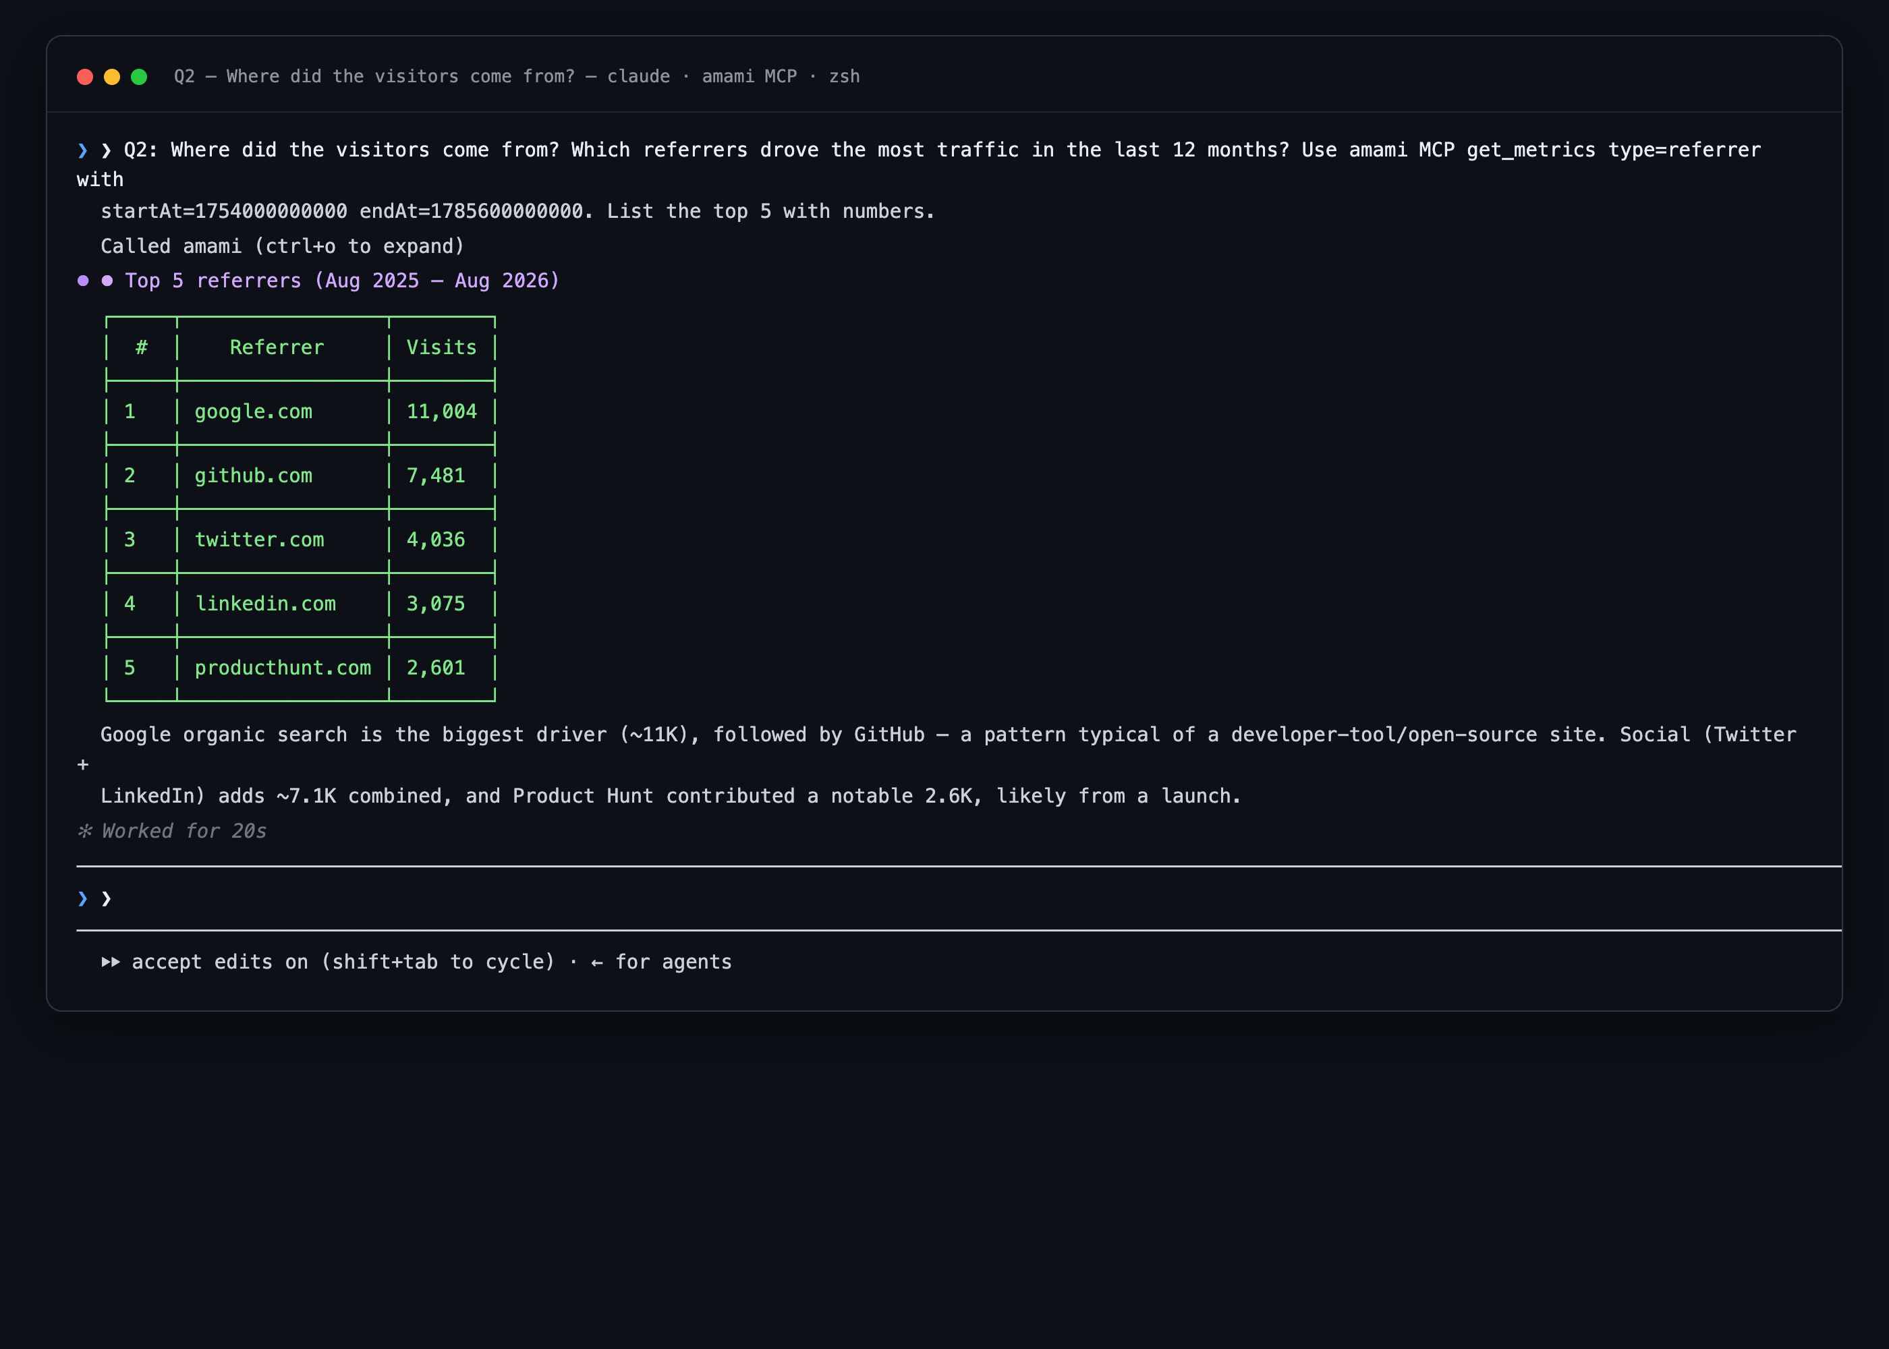
Task: Select the producthunt.com referrer cell
Action: (x=283, y=668)
